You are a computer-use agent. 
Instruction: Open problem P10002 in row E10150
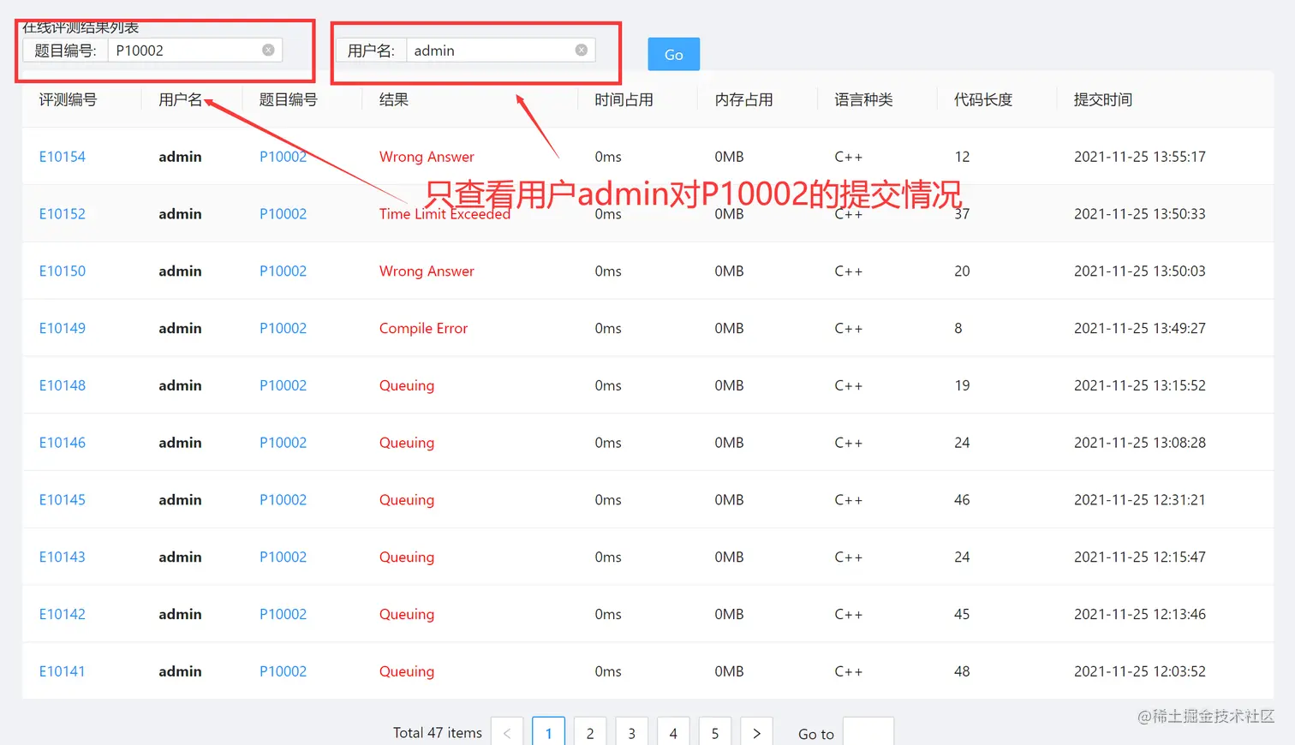pyautogui.click(x=283, y=271)
